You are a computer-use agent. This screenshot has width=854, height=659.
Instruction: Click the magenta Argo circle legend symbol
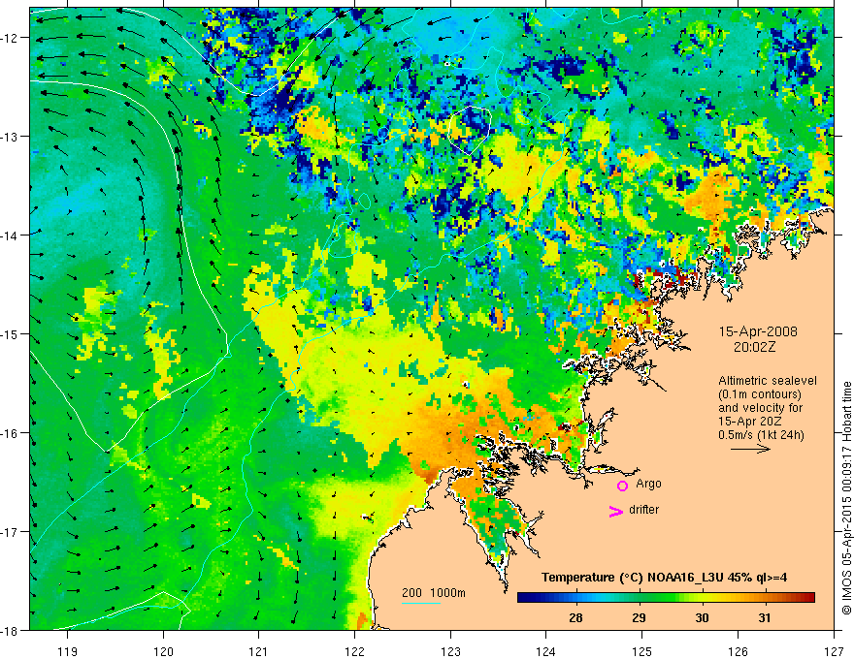click(x=622, y=486)
